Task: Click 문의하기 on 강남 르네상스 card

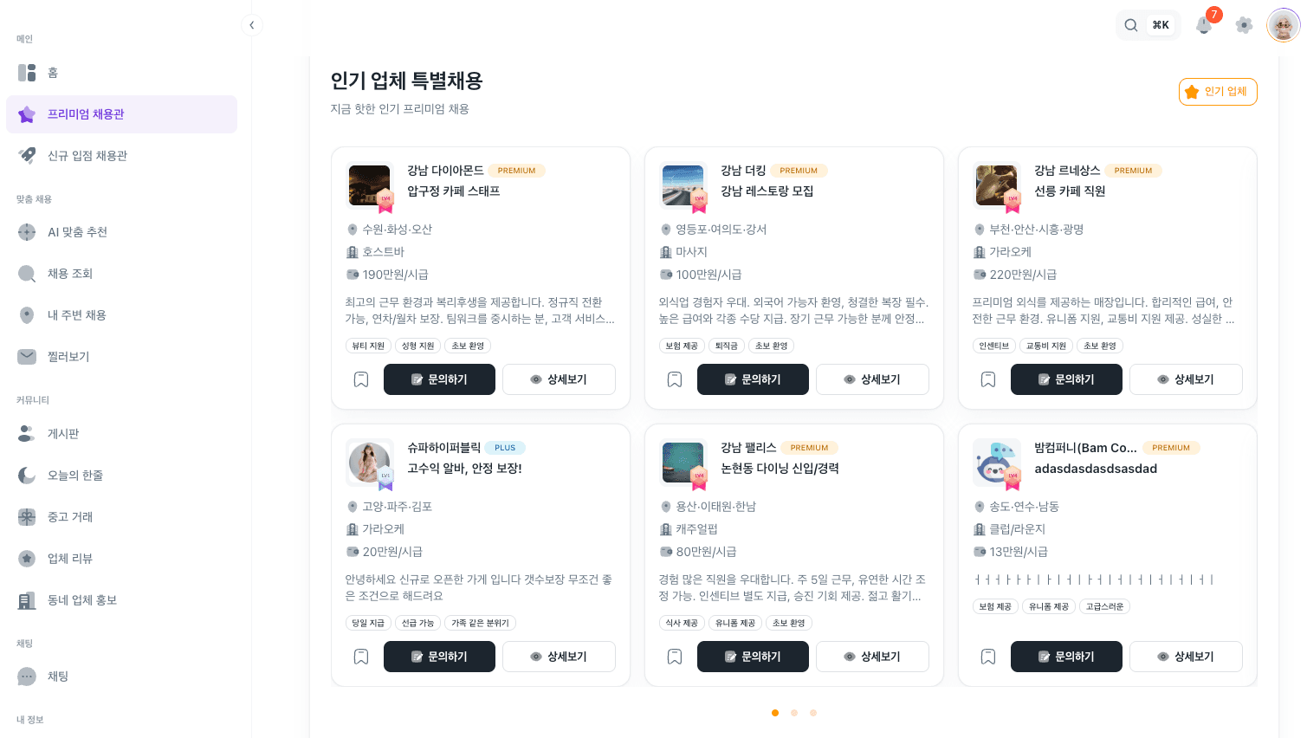Action: pos(1066,379)
